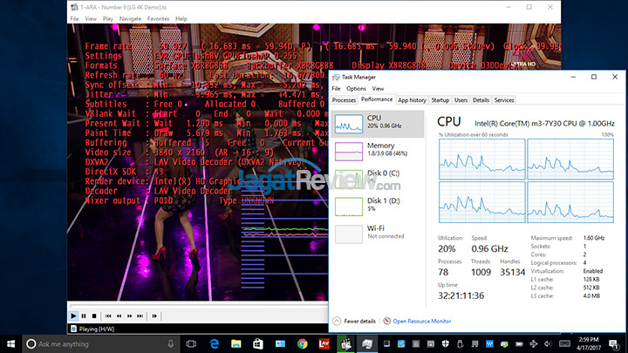This screenshot has height=353, width=628.
Task: Collapse Task Manager with Fewer details
Action: click(354, 321)
